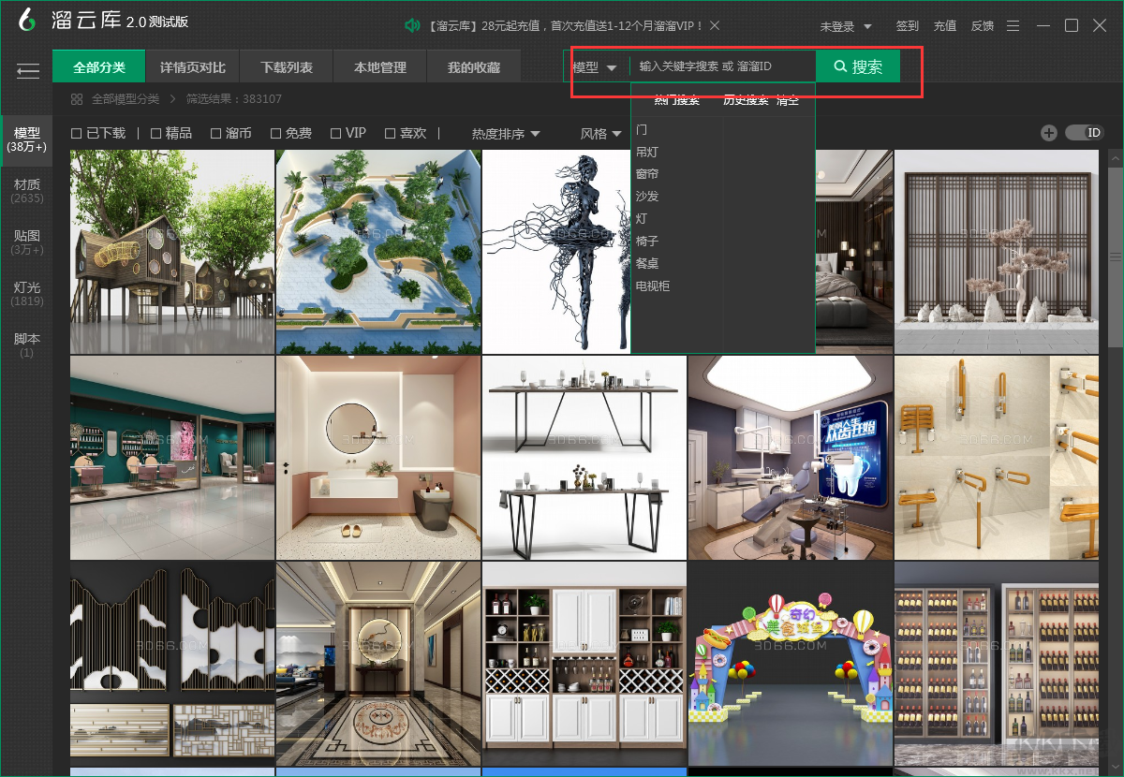The image size is (1124, 777).
Task: Toggle the ID display switch
Action: pyautogui.click(x=1085, y=133)
